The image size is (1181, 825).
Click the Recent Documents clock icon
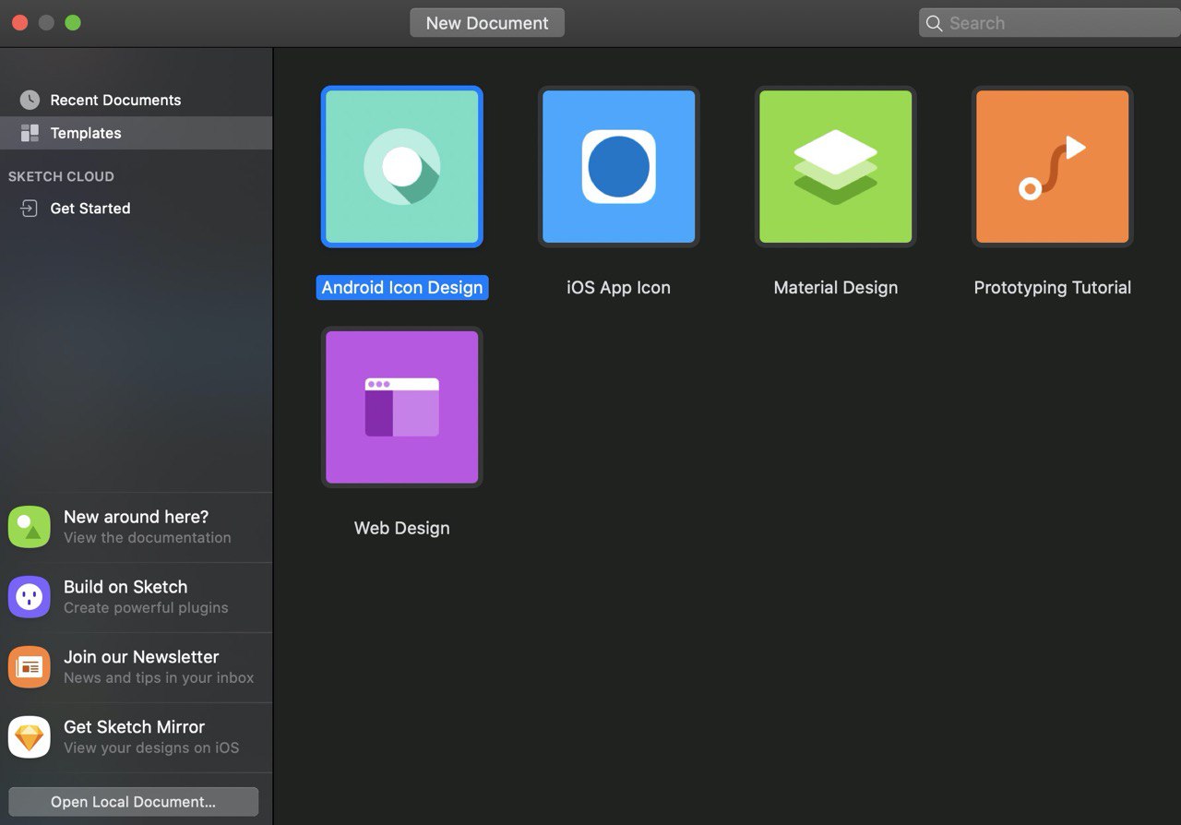click(30, 100)
